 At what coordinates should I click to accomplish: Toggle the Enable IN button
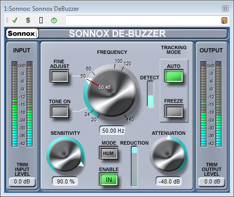(108, 180)
